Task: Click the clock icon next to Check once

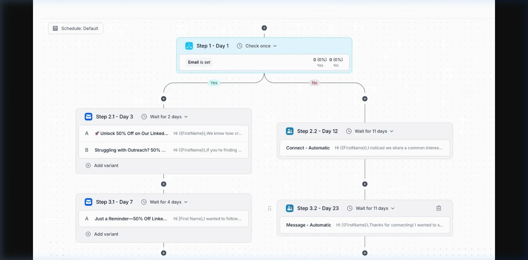Action: click(x=240, y=46)
